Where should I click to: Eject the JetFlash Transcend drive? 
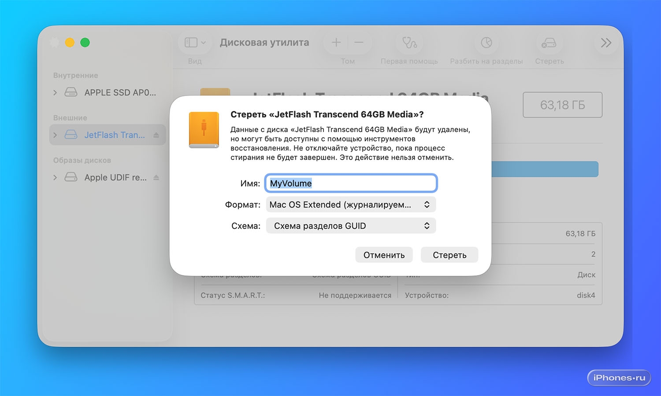tap(156, 135)
